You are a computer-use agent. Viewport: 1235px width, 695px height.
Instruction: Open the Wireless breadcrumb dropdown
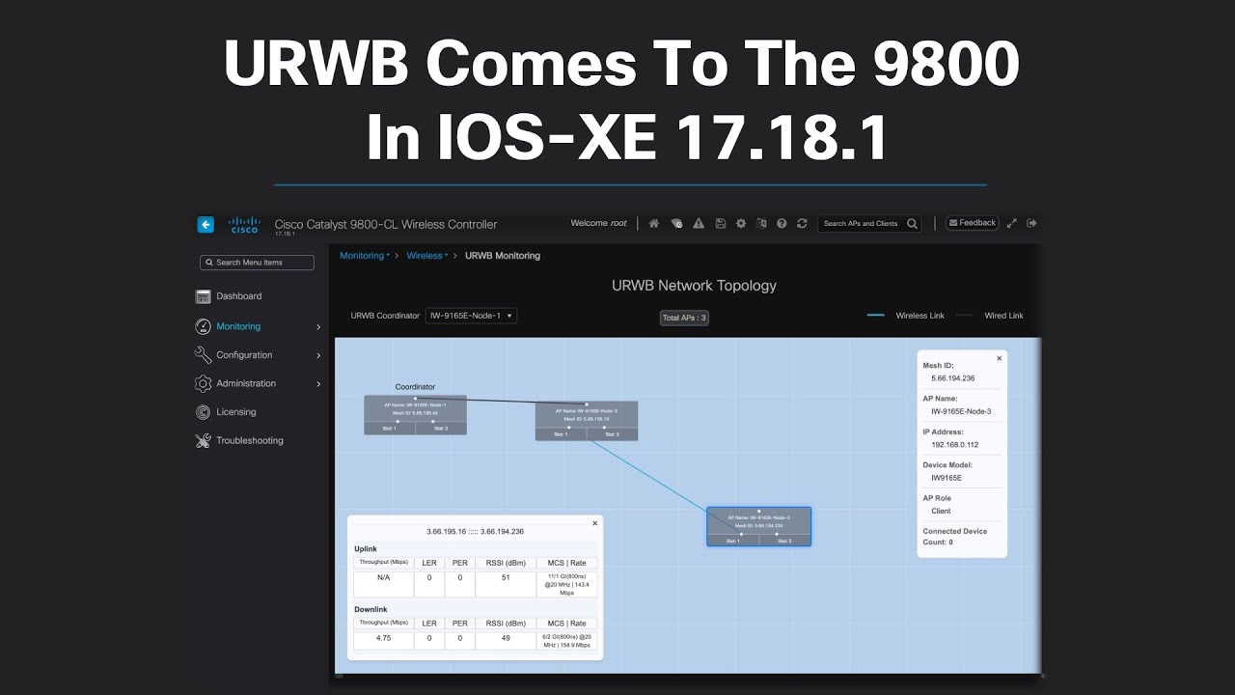point(427,256)
